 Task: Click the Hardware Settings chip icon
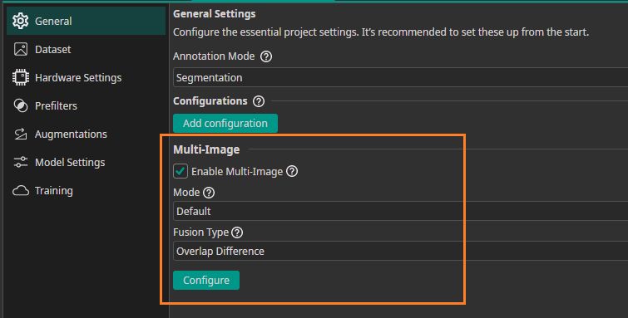click(21, 77)
